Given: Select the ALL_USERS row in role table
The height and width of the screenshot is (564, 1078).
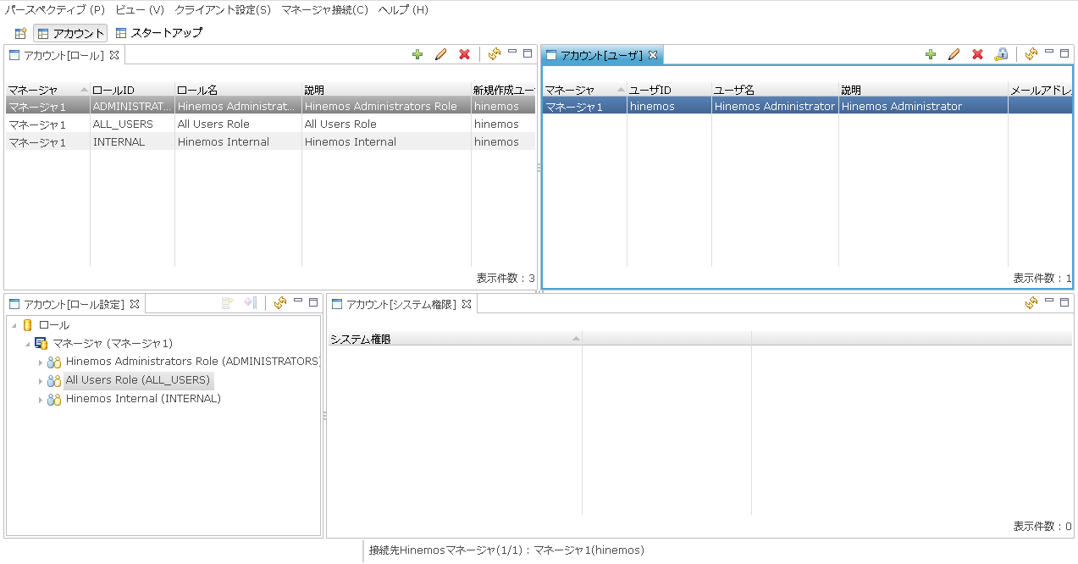Looking at the screenshot, I should 270,124.
